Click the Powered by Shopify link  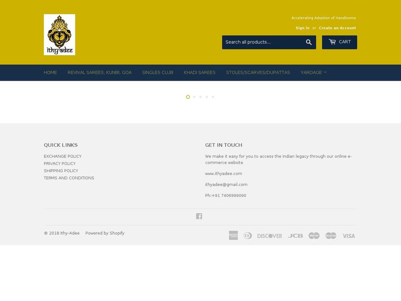point(105,233)
